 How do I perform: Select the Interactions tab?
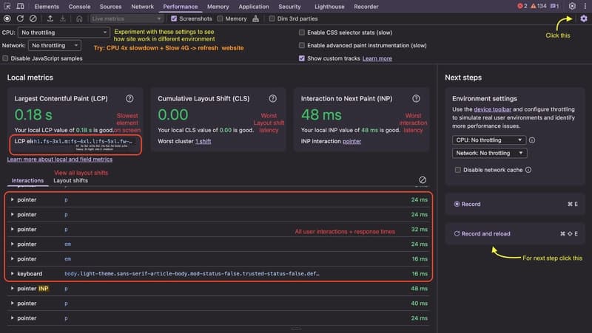tap(27, 180)
